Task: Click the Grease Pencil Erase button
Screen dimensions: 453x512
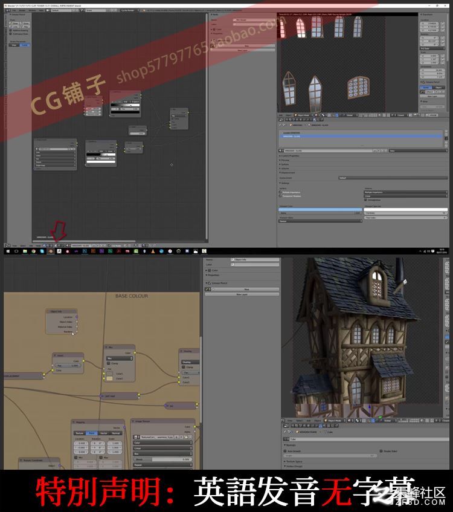Action: tap(26, 23)
